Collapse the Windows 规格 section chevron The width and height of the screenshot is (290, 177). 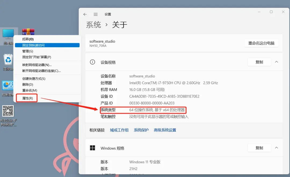(276, 148)
